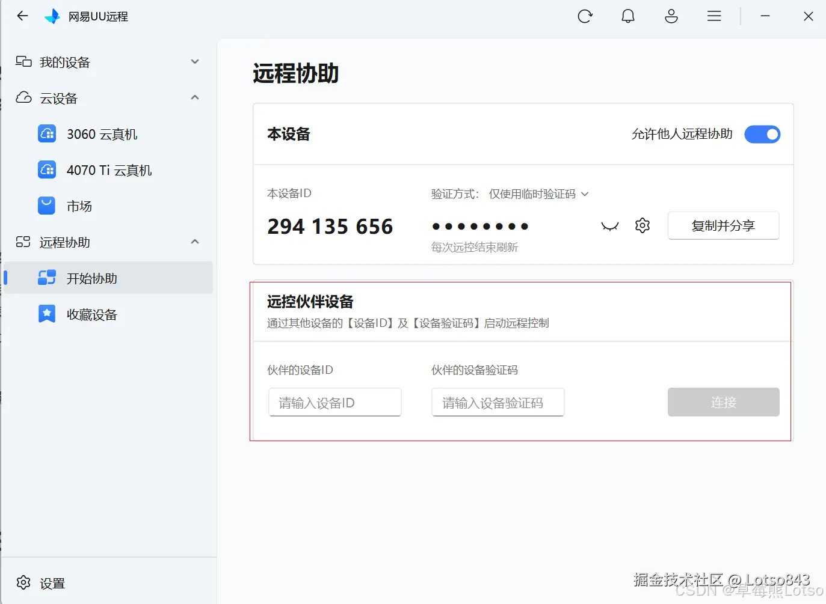The image size is (826, 604).
Task: Open the hamburger menu
Action: (x=714, y=16)
